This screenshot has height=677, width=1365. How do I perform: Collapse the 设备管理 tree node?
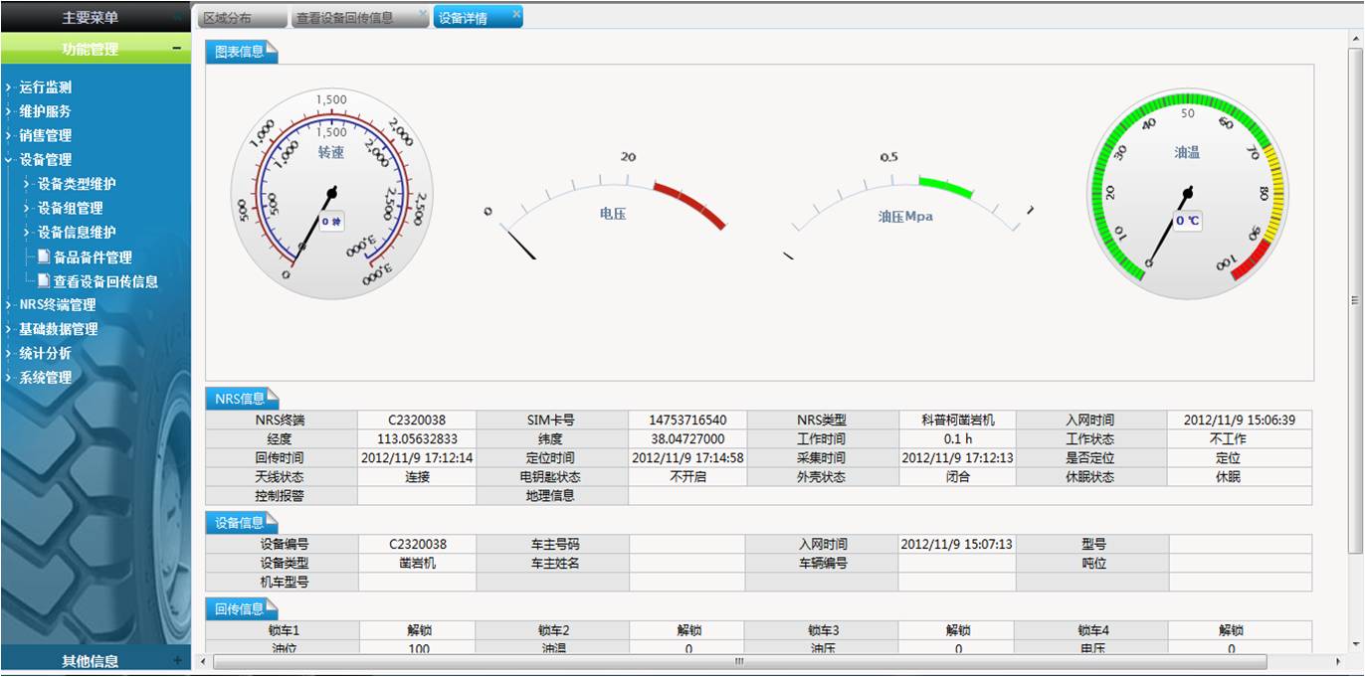8,159
